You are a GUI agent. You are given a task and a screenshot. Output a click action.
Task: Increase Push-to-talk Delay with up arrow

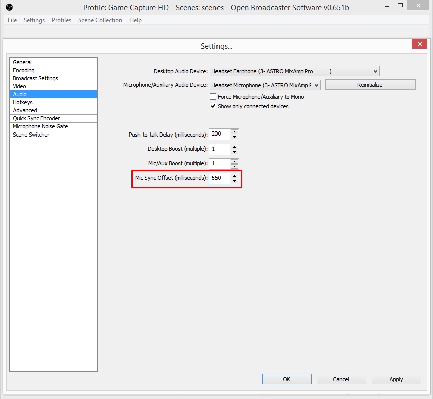(x=234, y=132)
